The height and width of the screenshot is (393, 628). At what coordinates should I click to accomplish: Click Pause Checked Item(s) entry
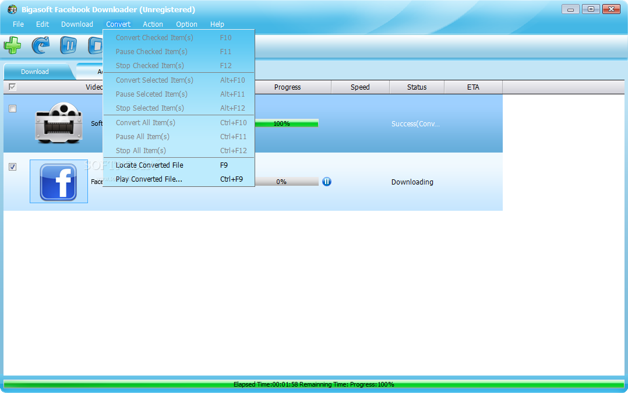179,52
